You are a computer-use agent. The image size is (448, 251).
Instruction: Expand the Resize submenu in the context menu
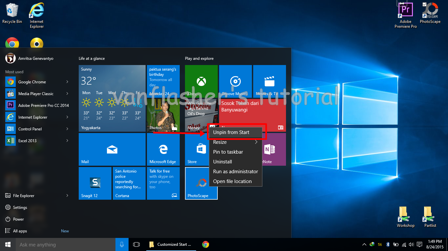(x=235, y=142)
